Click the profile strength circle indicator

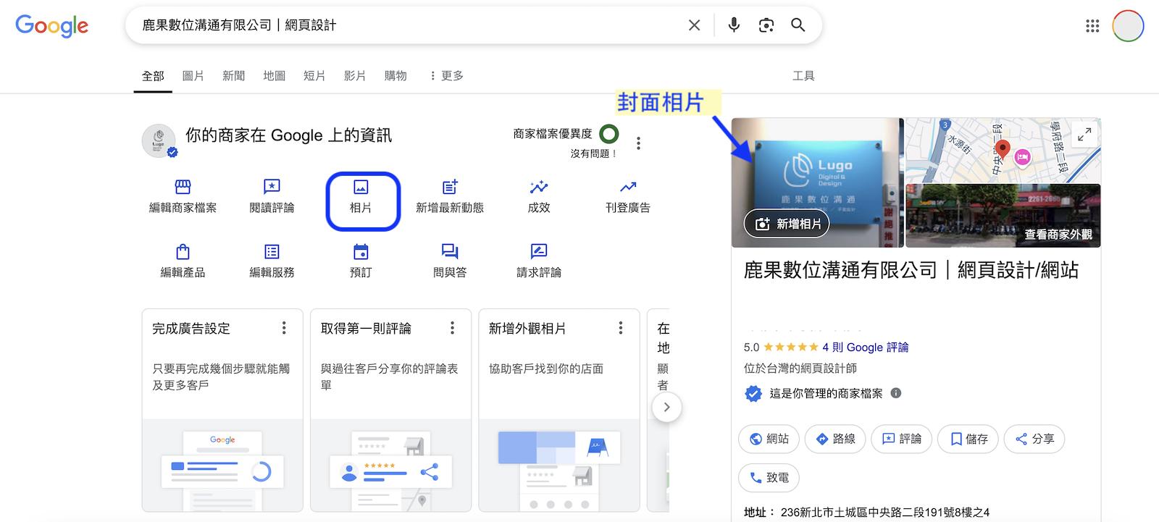pyautogui.click(x=609, y=134)
